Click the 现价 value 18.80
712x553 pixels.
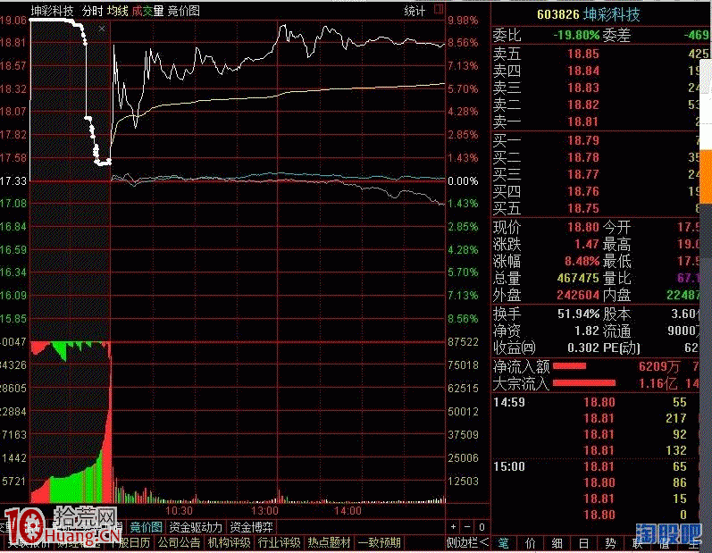[x=583, y=227]
